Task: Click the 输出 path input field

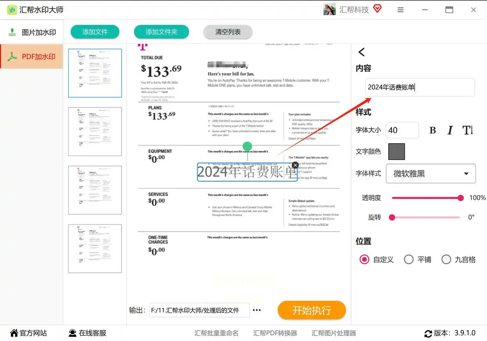Action: point(200,310)
